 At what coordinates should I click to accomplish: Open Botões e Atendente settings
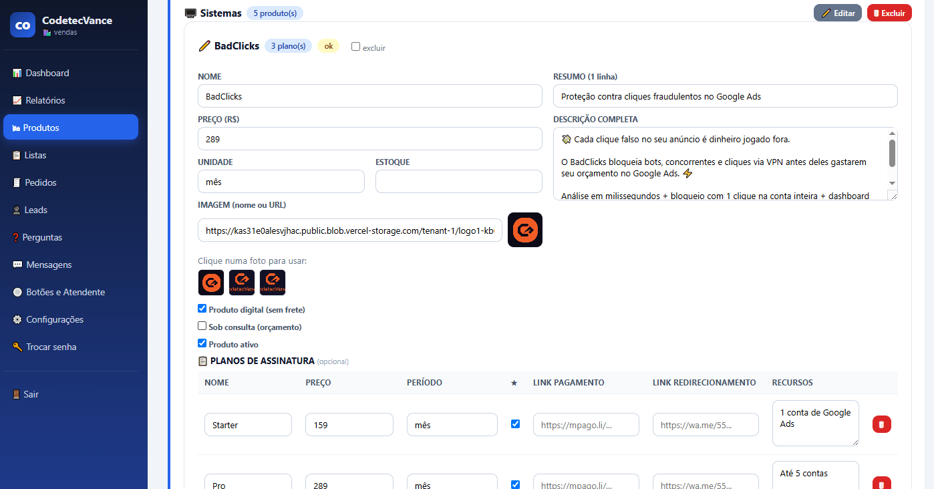tap(71, 292)
